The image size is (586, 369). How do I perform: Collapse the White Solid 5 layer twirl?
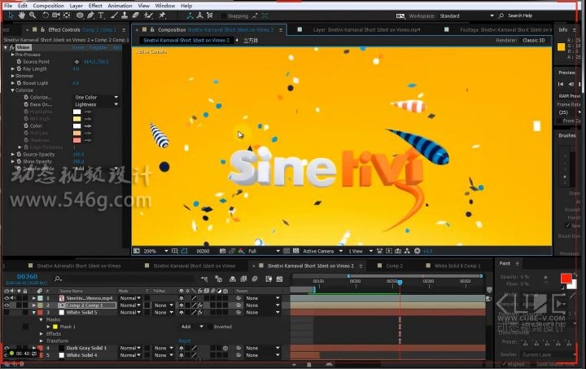34,312
